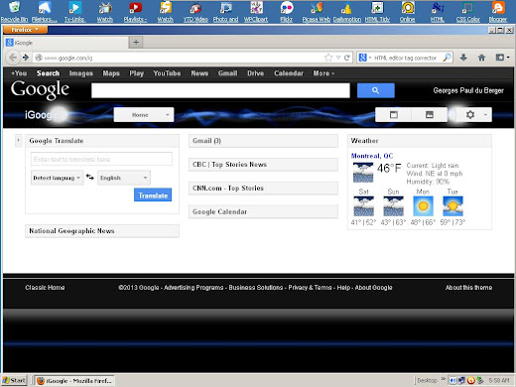Swap languages in Google Translate
The width and height of the screenshot is (516, 387).
pyautogui.click(x=90, y=177)
